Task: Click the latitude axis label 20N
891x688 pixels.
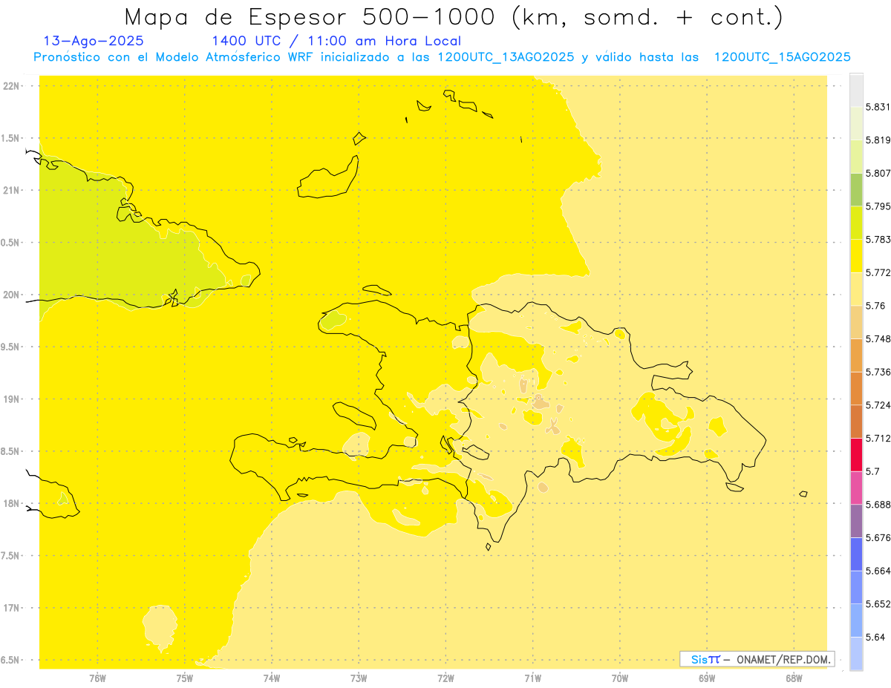Action: (x=11, y=295)
